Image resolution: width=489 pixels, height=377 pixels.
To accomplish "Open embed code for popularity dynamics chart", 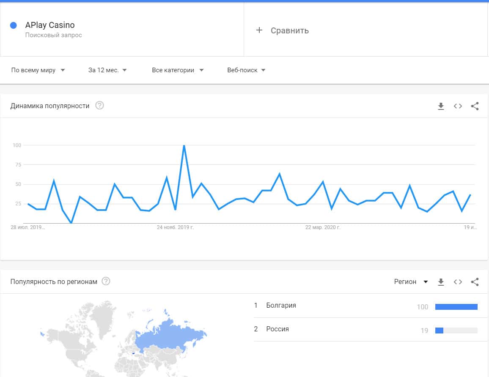I will click(x=458, y=106).
